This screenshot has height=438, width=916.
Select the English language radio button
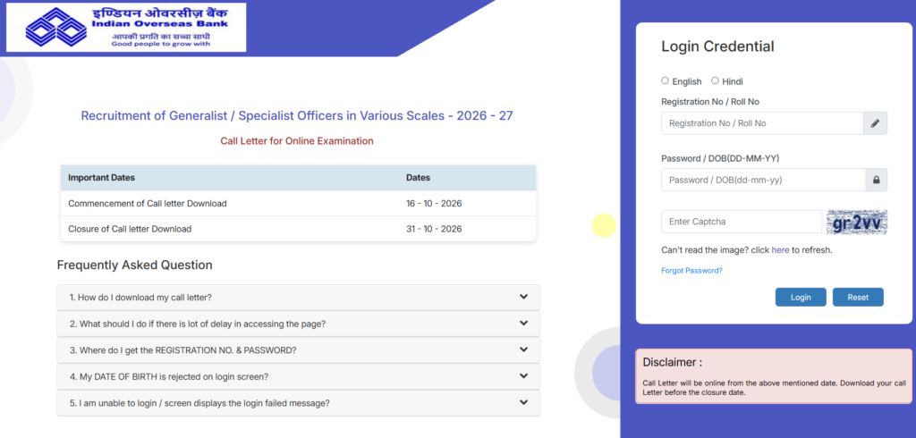pos(665,80)
